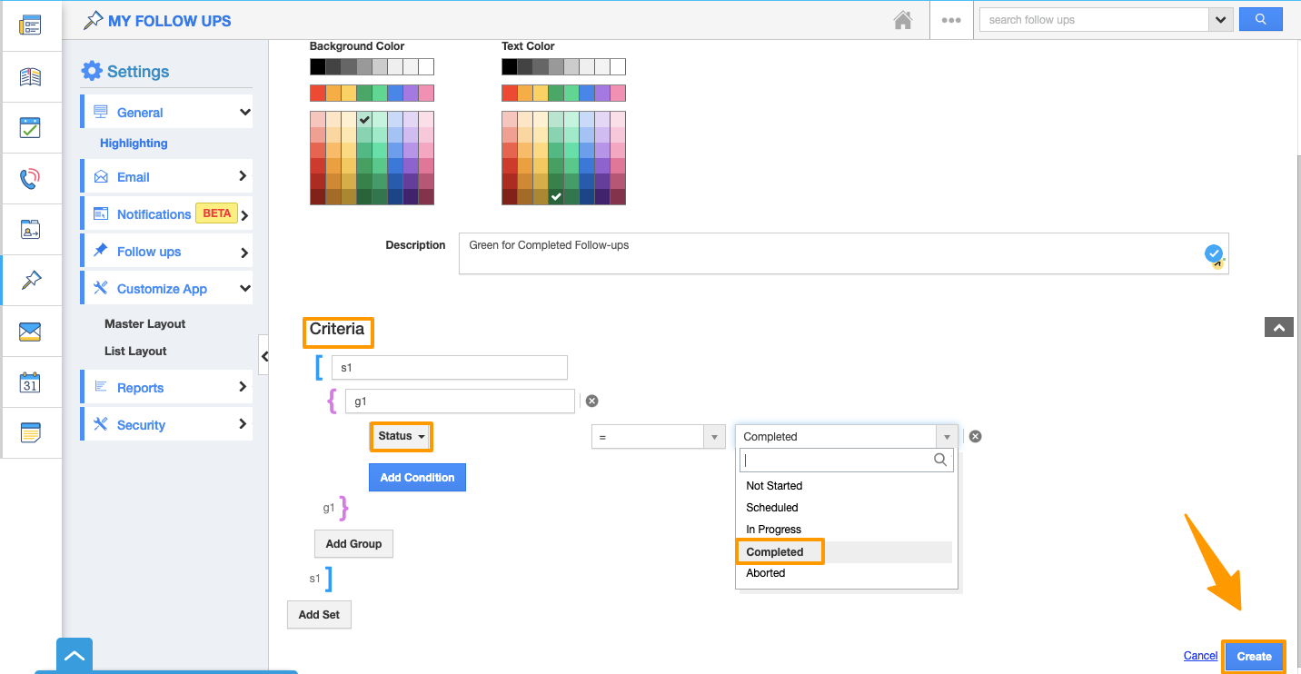1301x674 pixels.
Task: Remove the g1 group with its X icon
Action: pyautogui.click(x=591, y=401)
